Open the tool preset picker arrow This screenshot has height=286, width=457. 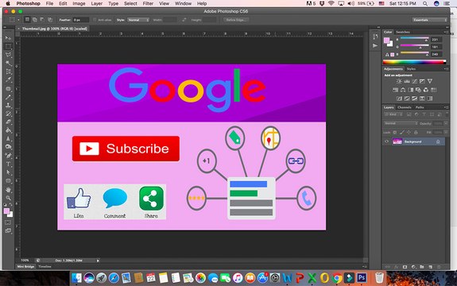[x=18, y=20]
